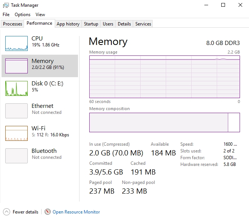Click the Fewer details label
The width and height of the screenshot is (249, 221).
(x=25, y=212)
